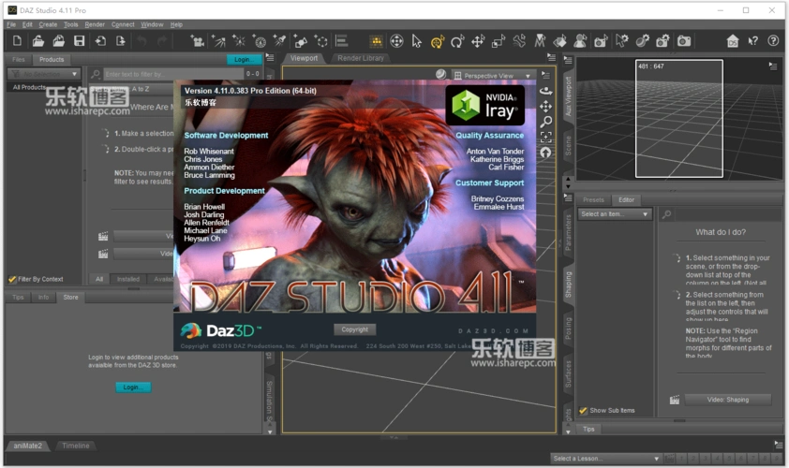Click the viewport zoom magnifier control
Image resolution: width=789 pixels, height=468 pixels.
(x=546, y=122)
